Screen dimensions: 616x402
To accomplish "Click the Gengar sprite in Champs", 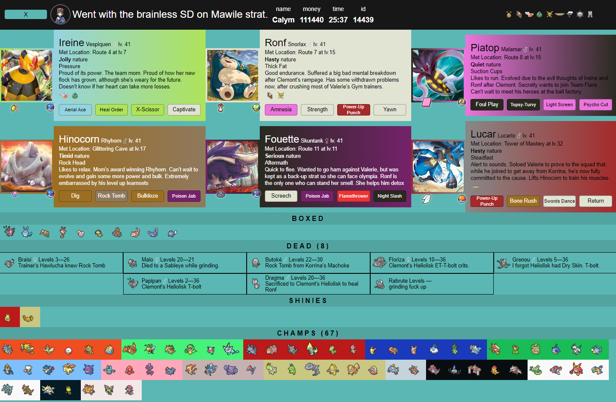I will click(x=89, y=369).
